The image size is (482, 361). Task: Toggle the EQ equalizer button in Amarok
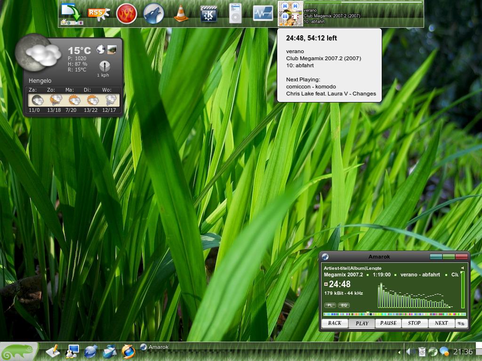(344, 305)
